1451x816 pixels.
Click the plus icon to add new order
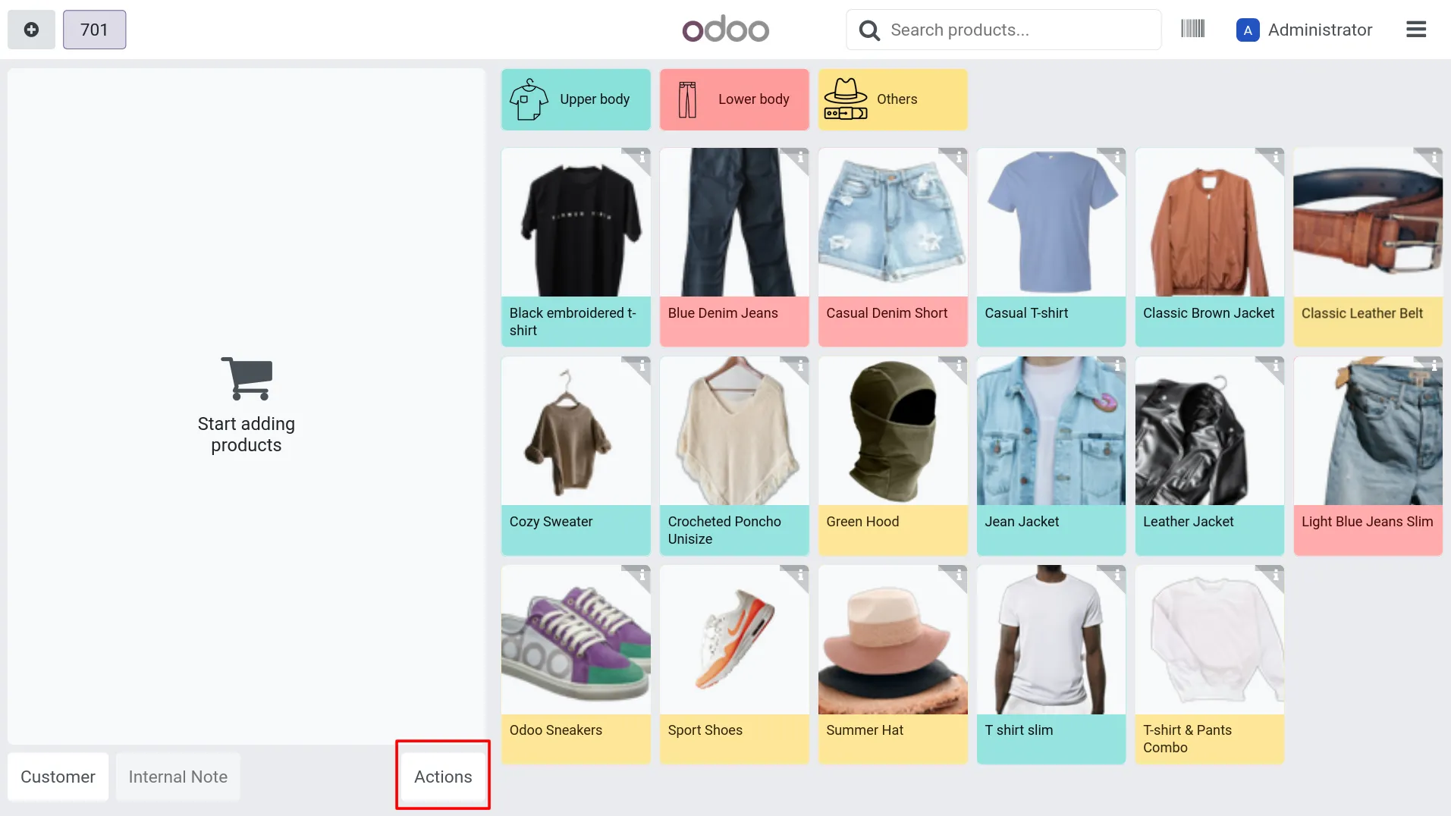click(x=31, y=30)
